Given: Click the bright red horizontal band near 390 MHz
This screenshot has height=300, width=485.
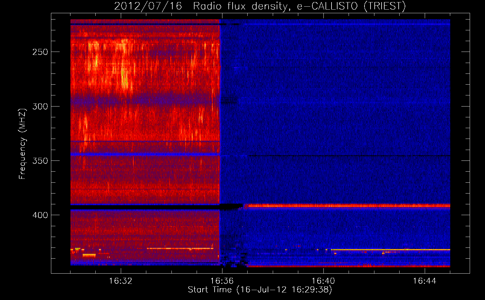Looking at the screenshot, I should click(x=348, y=205).
